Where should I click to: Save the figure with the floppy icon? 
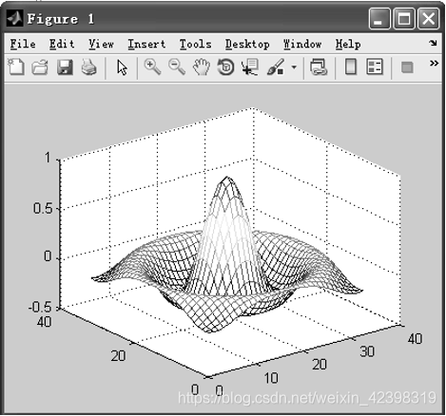click(65, 67)
